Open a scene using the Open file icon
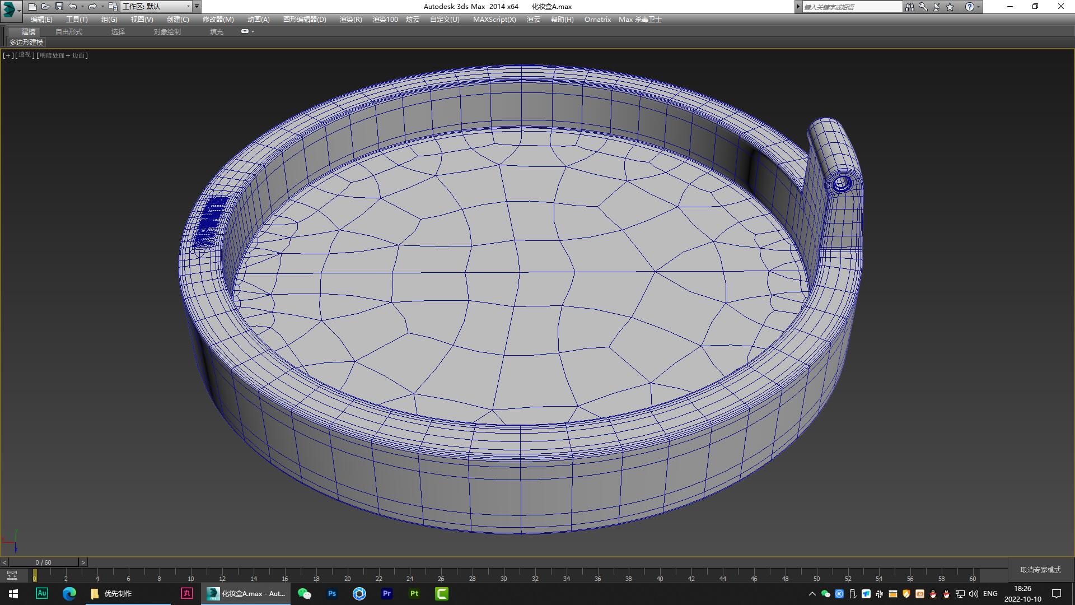 (46, 7)
